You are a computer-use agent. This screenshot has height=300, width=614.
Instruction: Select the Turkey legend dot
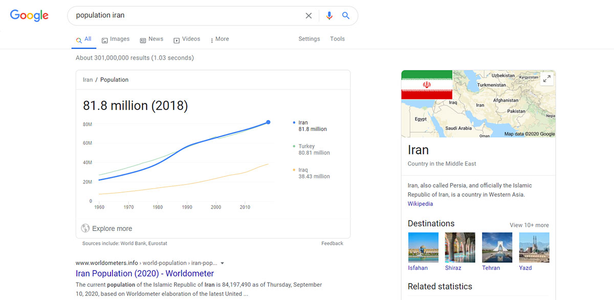coord(294,146)
